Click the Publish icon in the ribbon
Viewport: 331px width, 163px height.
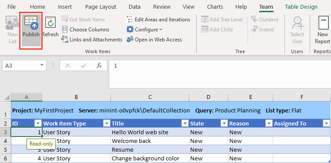[x=31, y=23]
